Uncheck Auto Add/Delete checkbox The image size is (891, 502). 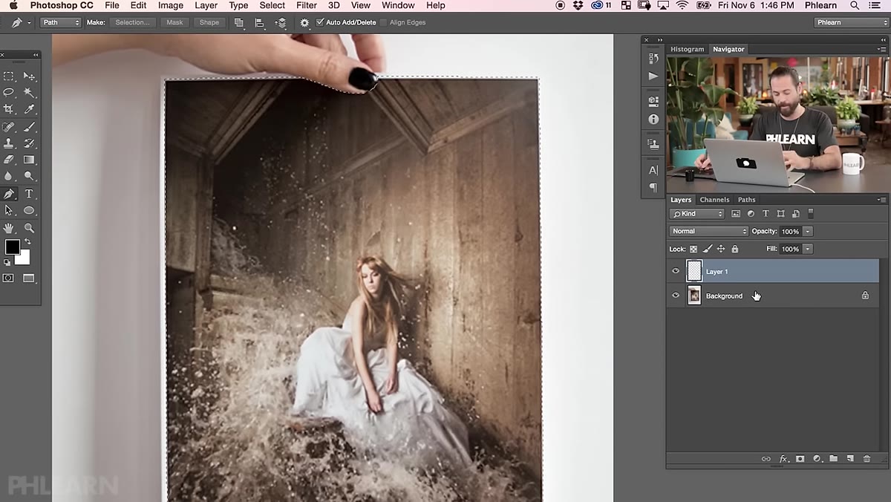pyautogui.click(x=320, y=22)
